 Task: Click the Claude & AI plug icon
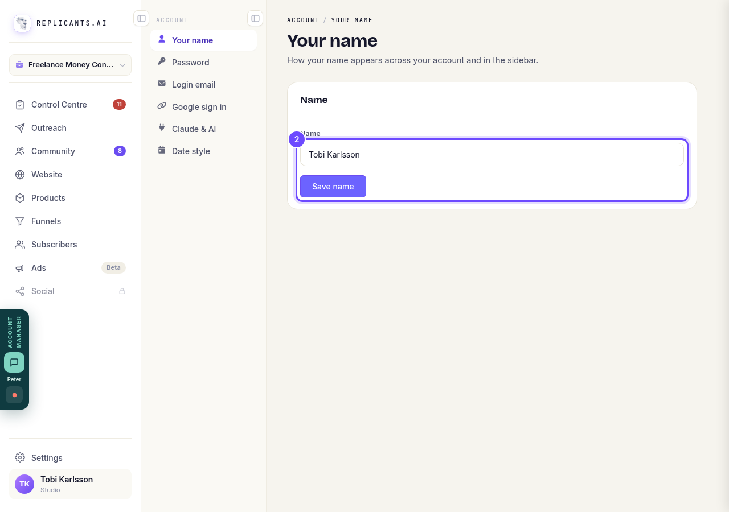coord(162,129)
